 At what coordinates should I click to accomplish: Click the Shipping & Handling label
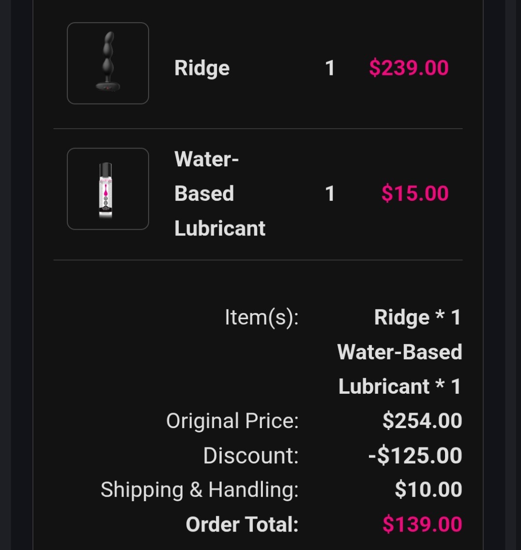199,490
